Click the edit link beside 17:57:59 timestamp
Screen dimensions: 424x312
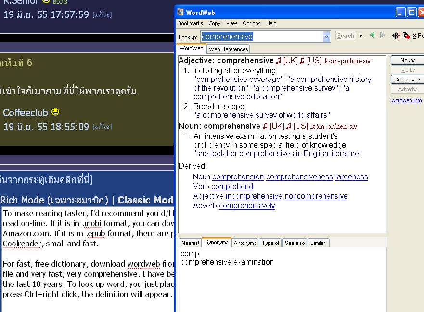click(102, 14)
